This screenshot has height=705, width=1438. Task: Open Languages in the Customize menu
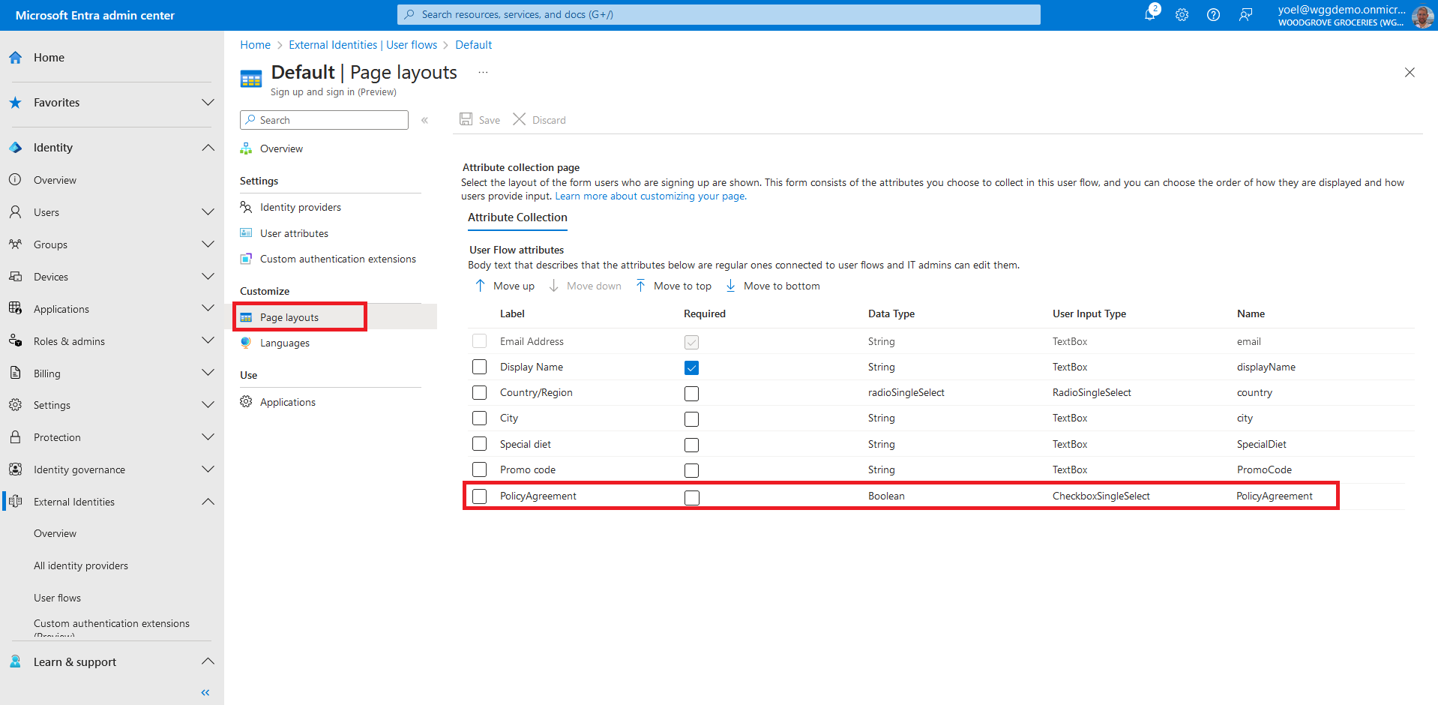(284, 343)
